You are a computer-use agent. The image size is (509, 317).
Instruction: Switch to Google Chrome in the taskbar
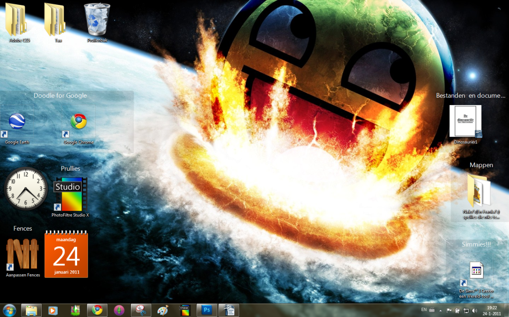click(97, 311)
